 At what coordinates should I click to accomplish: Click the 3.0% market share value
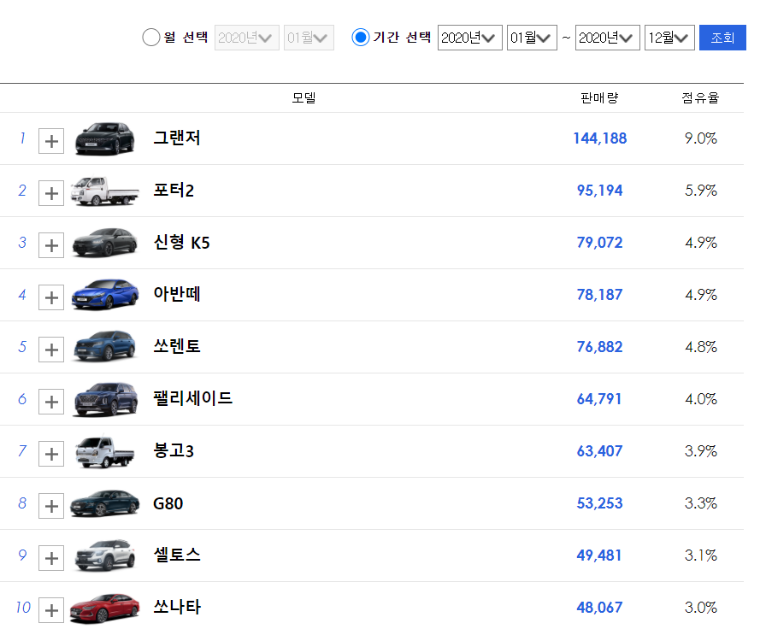[701, 608]
